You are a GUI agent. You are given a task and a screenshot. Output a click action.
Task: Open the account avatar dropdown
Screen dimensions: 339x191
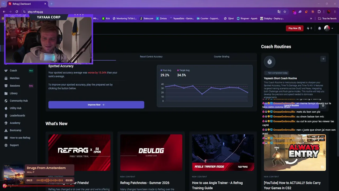pos(328,28)
